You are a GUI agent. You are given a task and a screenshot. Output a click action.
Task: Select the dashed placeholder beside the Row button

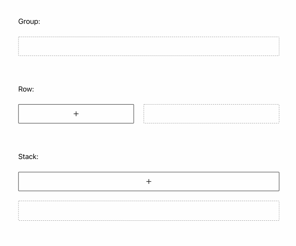click(x=211, y=114)
